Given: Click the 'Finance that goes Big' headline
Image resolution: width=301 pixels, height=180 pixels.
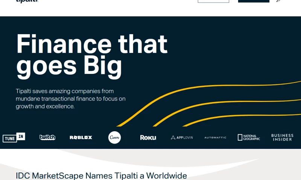Looking at the screenshot, I should pos(92,55).
